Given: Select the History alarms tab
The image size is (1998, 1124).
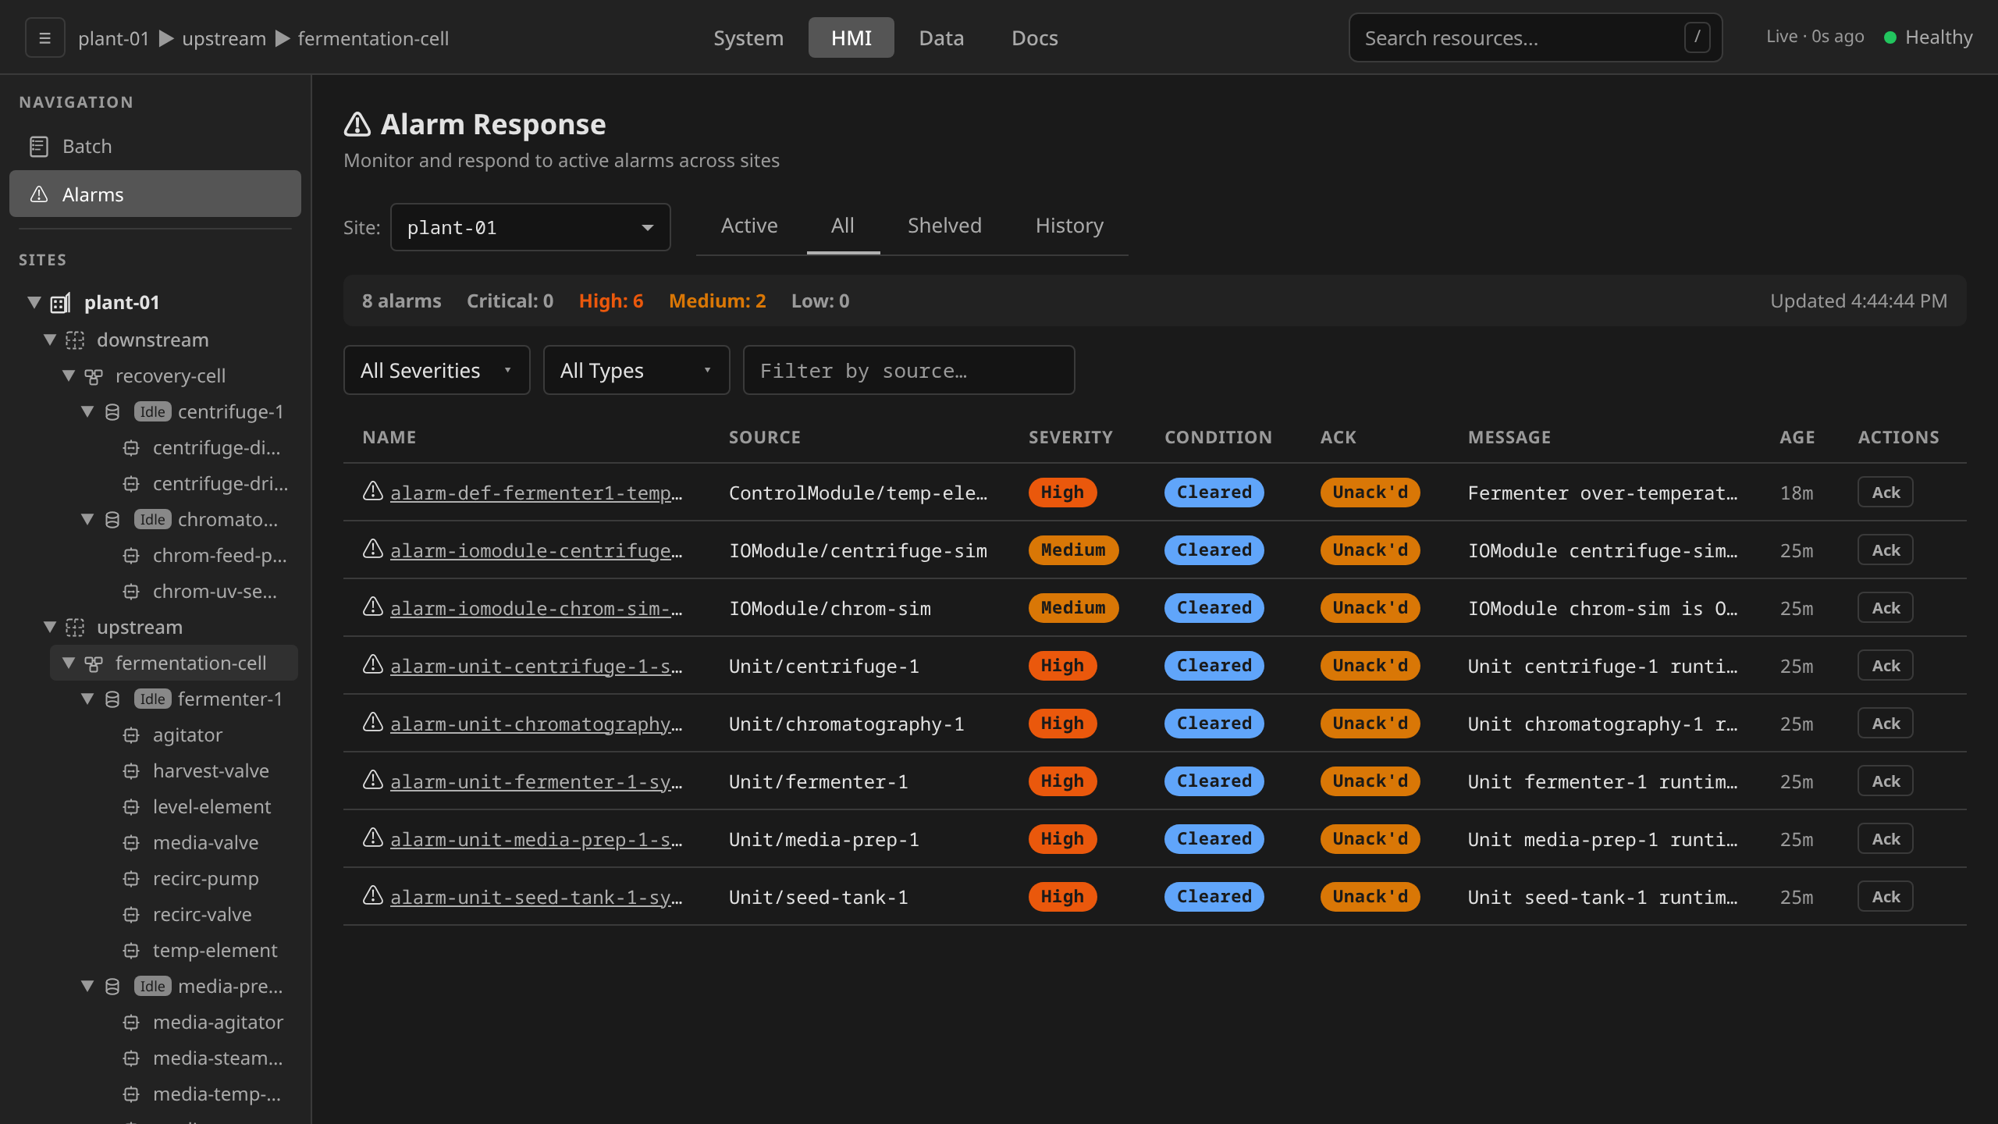Looking at the screenshot, I should (1069, 226).
